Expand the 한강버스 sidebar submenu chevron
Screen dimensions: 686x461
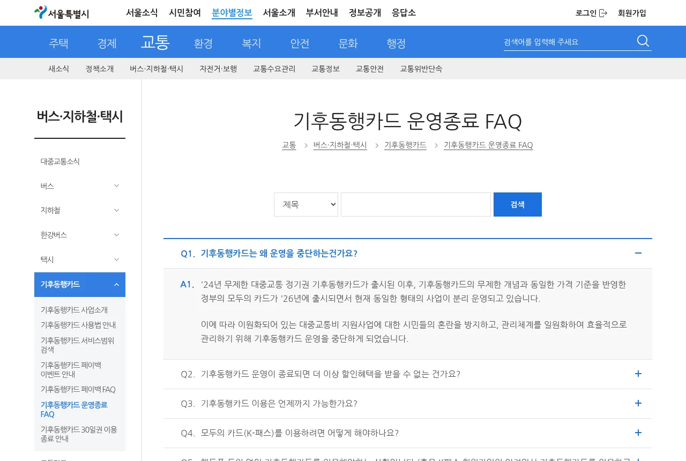(116, 235)
